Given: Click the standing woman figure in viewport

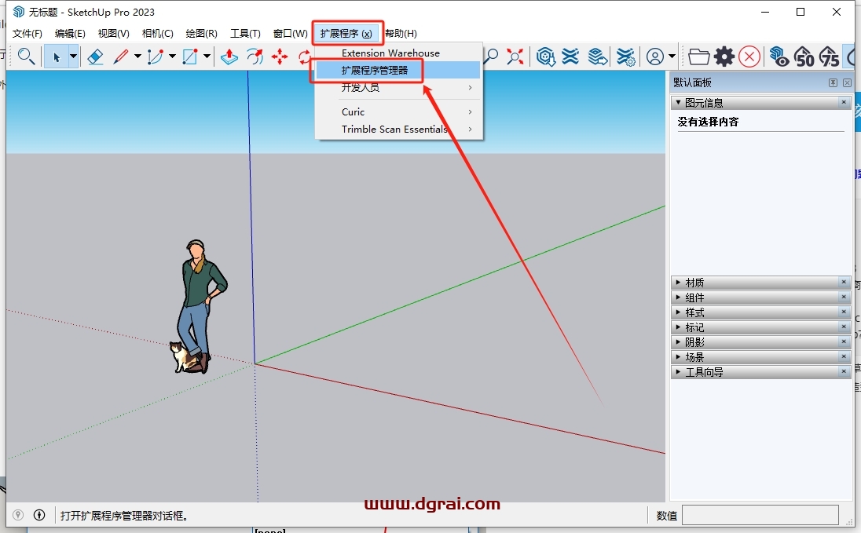Looking at the screenshot, I should (200, 305).
